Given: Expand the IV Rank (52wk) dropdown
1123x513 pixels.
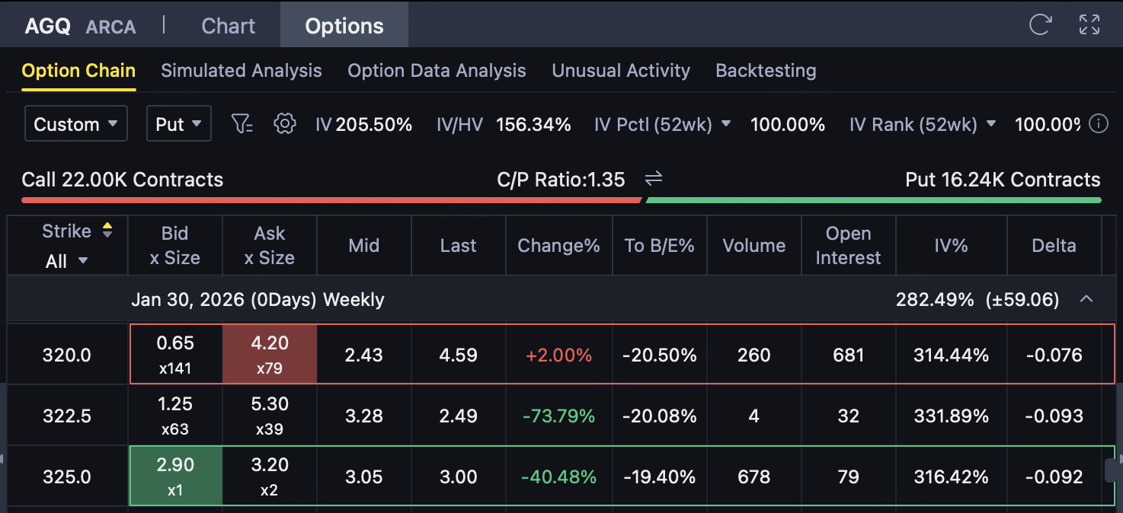Looking at the screenshot, I should coord(990,124).
